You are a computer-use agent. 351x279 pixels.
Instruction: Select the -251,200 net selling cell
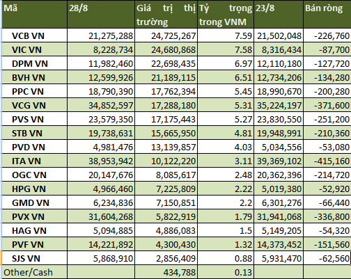(x=327, y=119)
